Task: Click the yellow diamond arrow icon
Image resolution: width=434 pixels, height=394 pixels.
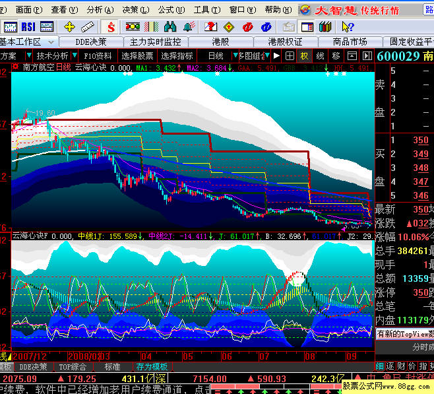Action: (x=229, y=27)
